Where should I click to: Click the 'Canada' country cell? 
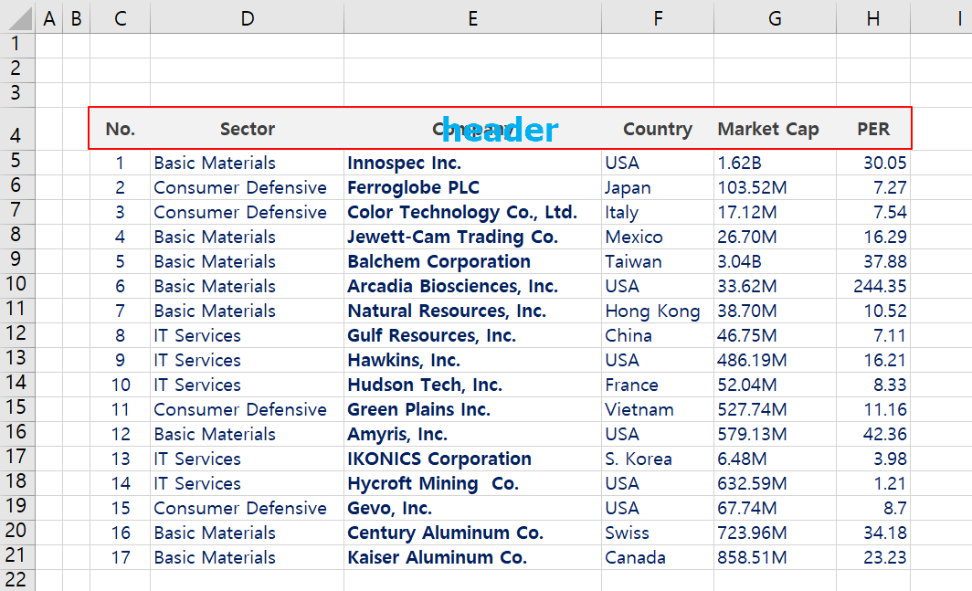coord(657,557)
